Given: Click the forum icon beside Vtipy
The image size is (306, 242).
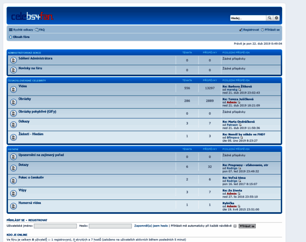Looking at the screenshot, I should (x=13, y=193).
